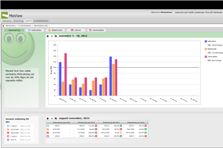Click the Förbrukning okt-2012 column header
The image size is (223, 148).
pos(111,123)
